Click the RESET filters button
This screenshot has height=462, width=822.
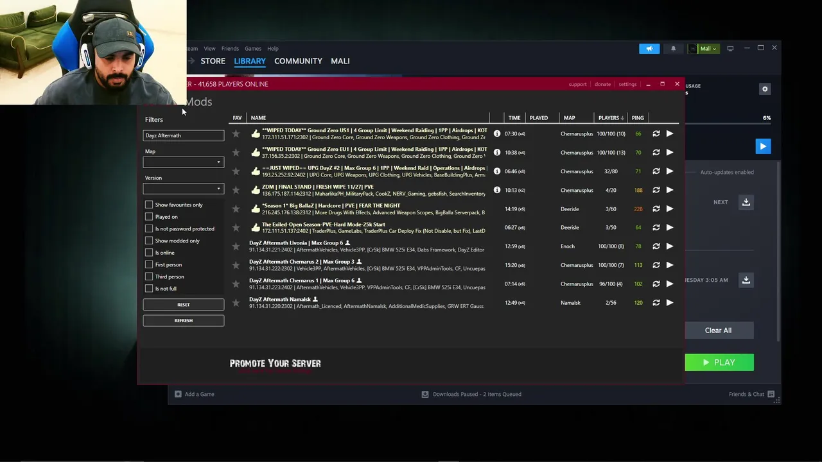click(x=183, y=305)
